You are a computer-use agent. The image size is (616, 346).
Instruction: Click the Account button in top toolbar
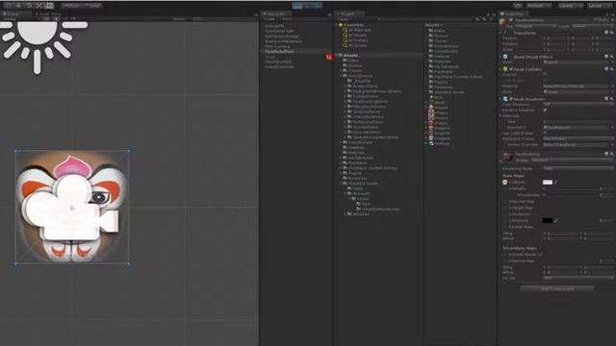(539, 6)
